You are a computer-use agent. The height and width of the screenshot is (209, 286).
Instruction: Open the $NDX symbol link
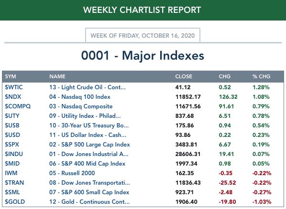tap(13, 97)
